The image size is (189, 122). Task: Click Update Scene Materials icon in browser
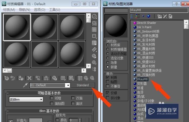(x=160, y=16)
